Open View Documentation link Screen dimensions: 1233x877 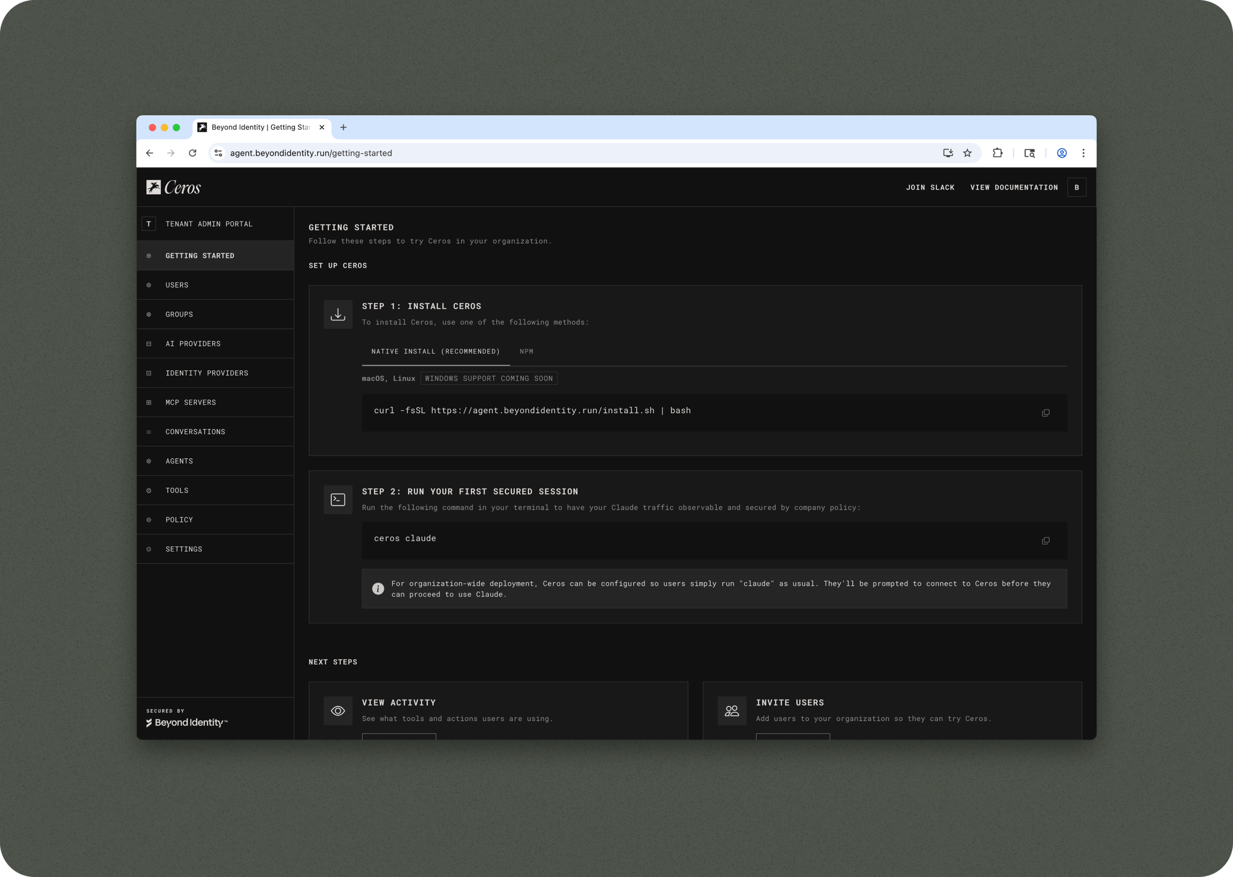(1014, 187)
